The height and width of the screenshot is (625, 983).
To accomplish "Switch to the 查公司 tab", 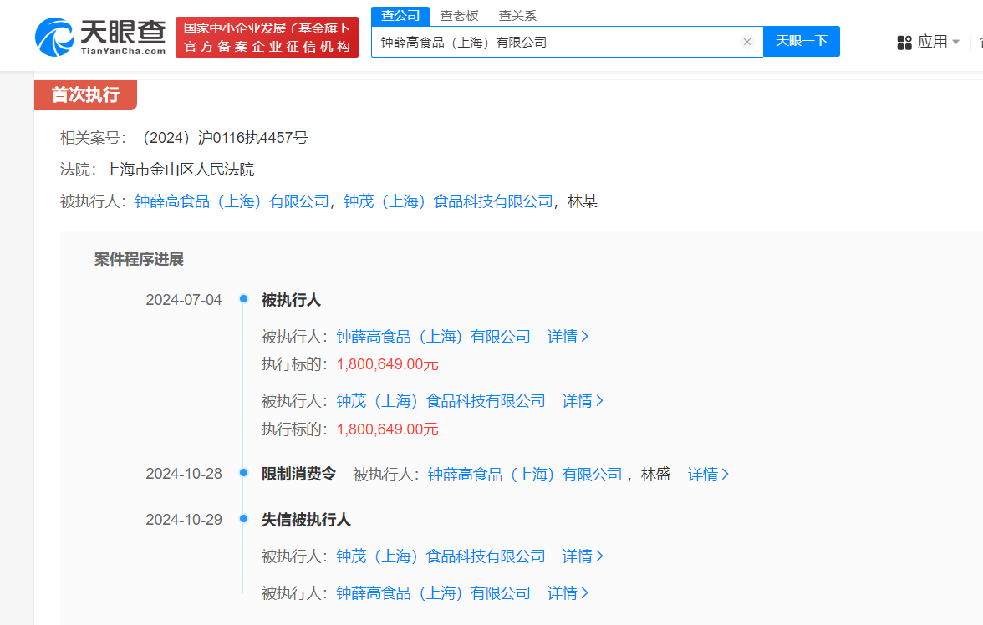I will click(400, 16).
